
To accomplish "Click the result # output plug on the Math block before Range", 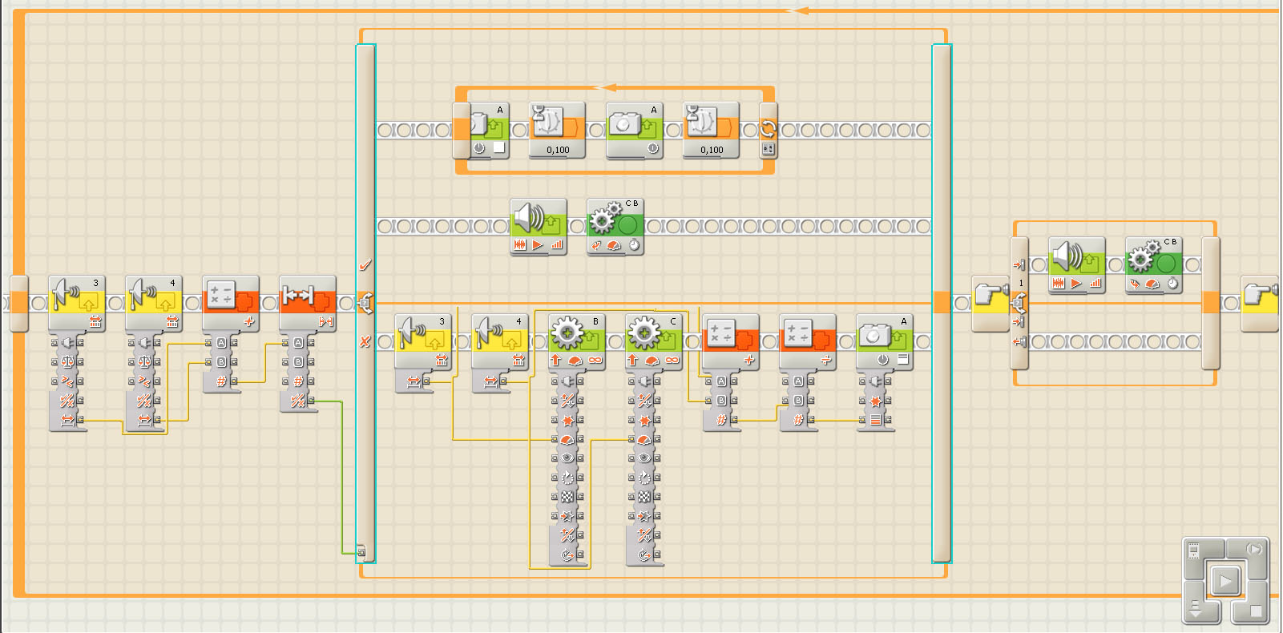I will [x=234, y=381].
